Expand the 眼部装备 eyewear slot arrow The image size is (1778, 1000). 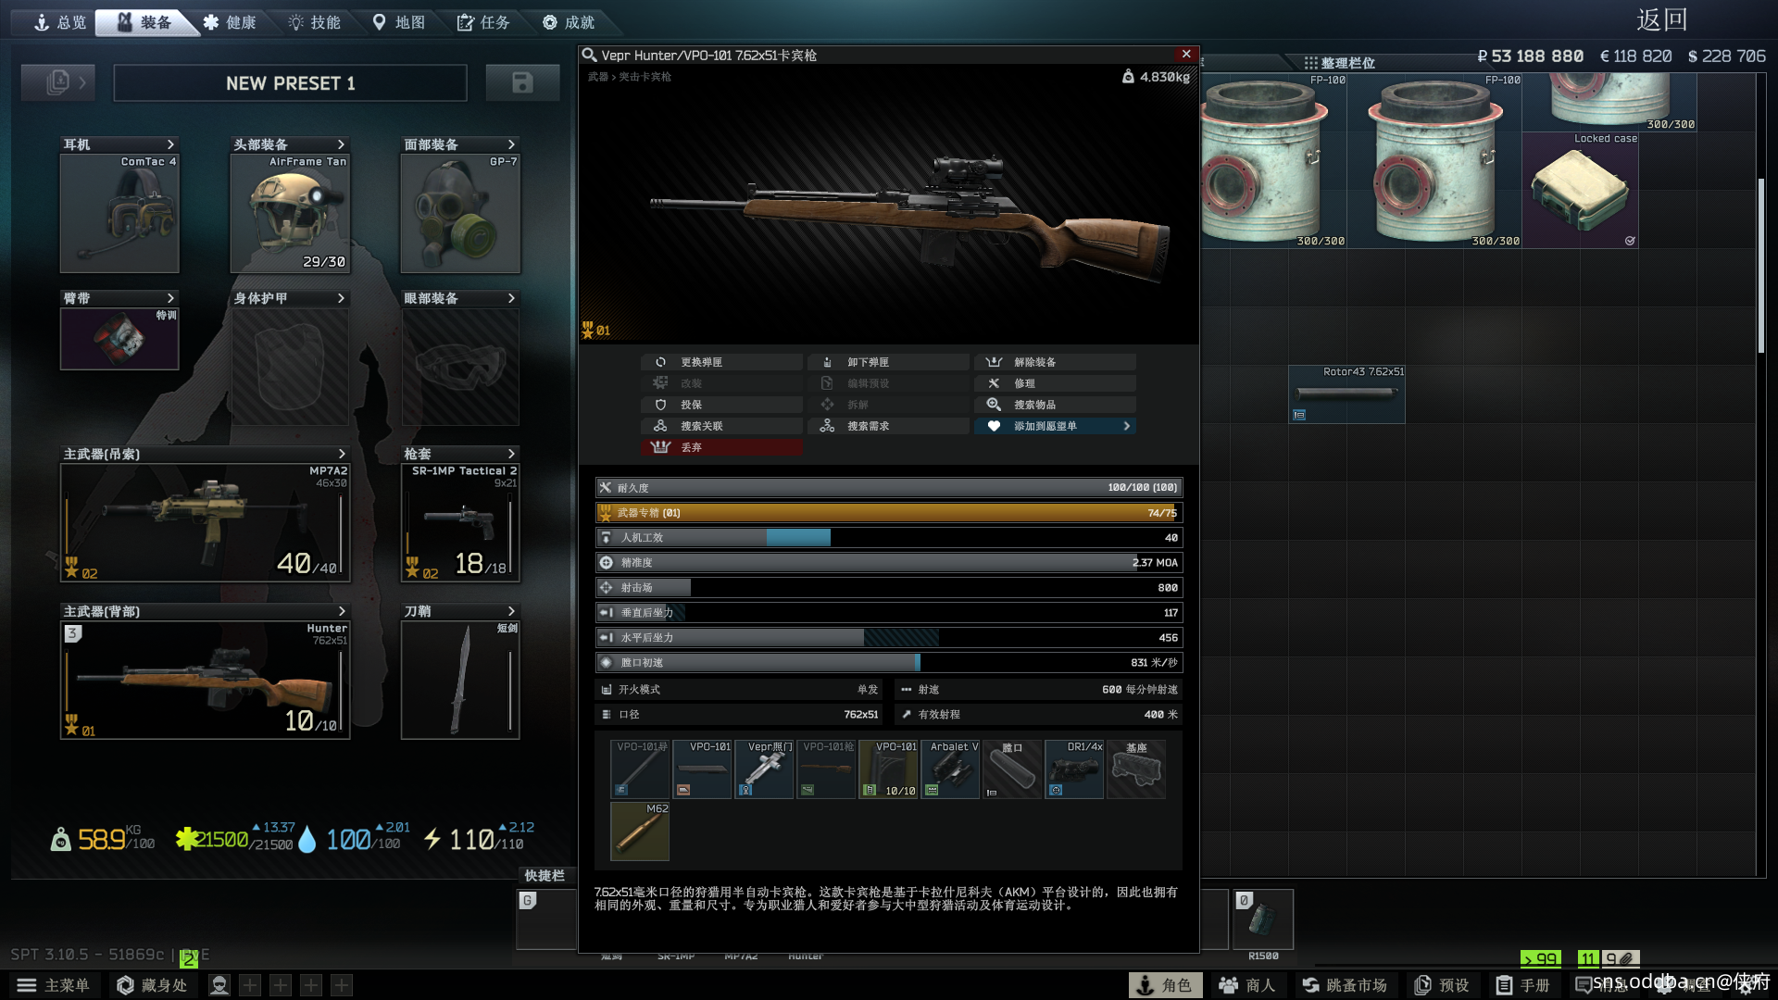coord(511,298)
